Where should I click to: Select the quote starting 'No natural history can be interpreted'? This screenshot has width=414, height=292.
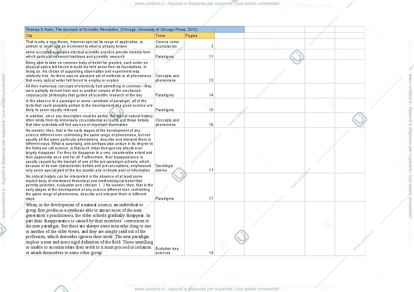click(x=89, y=187)
